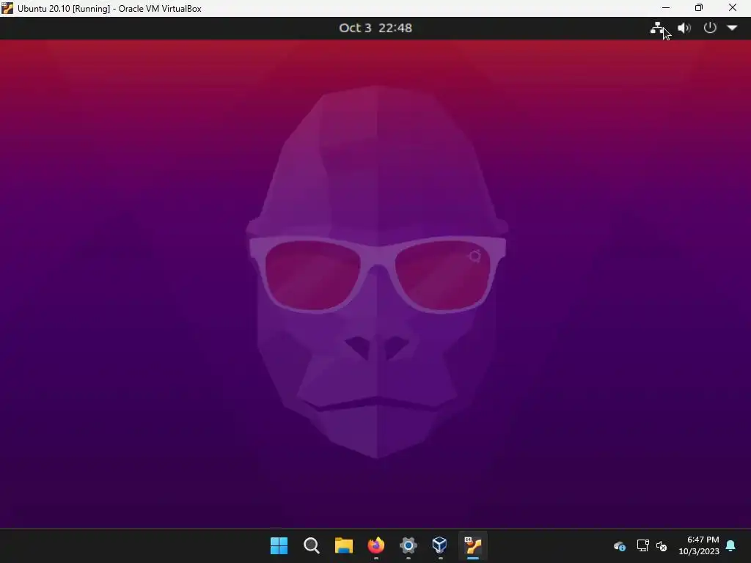Click the muted volume tray icon
The image size is (751, 563).
tap(662, 545)
